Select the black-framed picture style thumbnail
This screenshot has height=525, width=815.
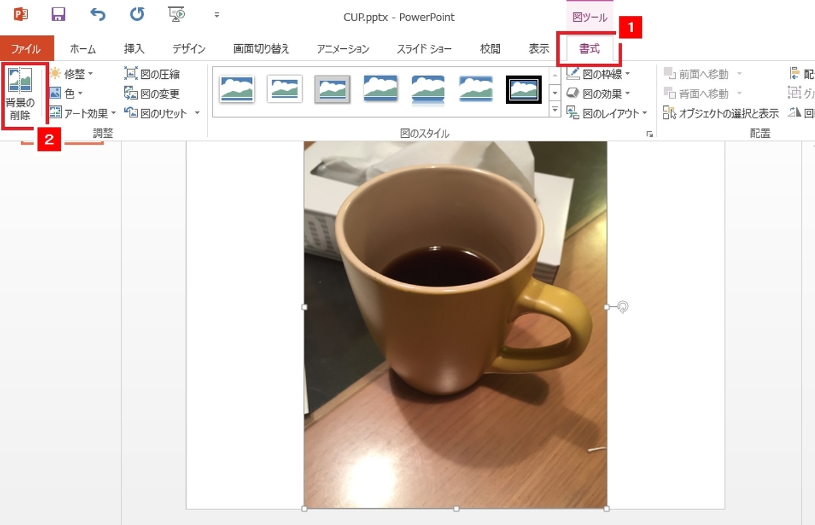pyautogui.click(x=524, y=89)
